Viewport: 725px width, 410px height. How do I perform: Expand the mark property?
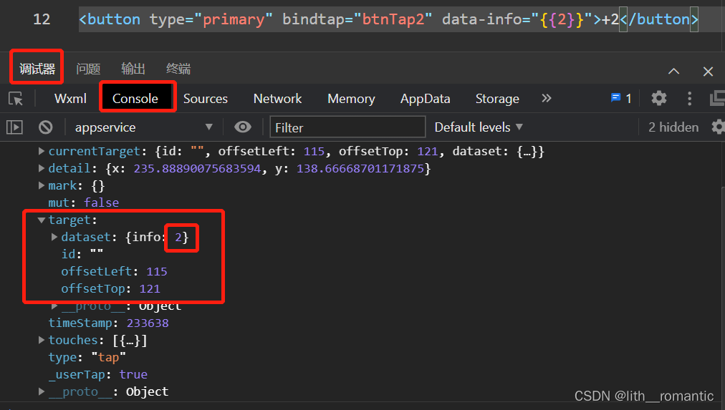click(x=41, y=185)
